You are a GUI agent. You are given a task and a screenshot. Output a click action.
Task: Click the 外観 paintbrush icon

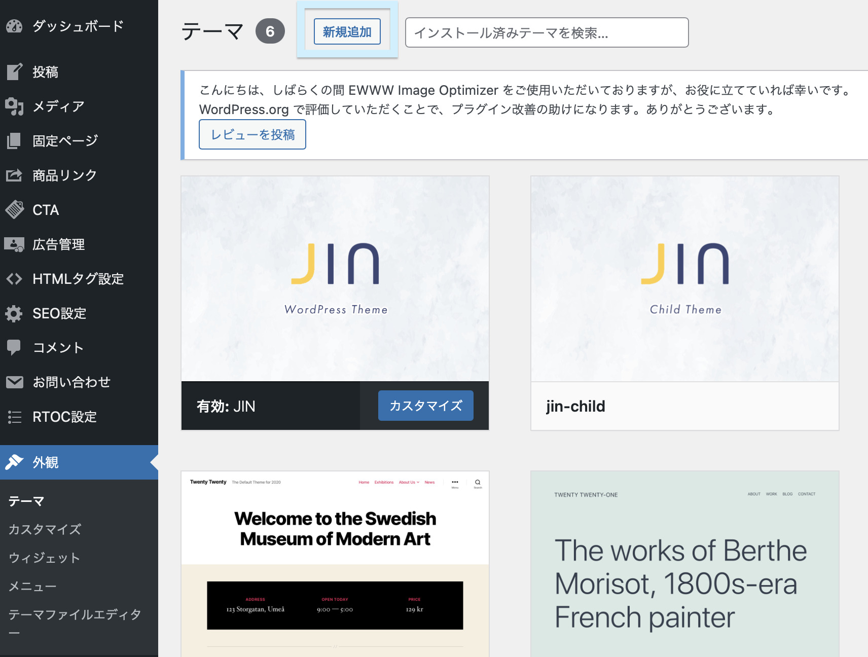click(14, 462)
